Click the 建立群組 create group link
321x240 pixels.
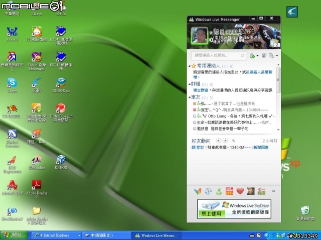coord(201,90)
